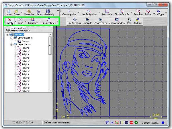Switch to the Geometry tab
172x129 pixels.
coord(11,30)
